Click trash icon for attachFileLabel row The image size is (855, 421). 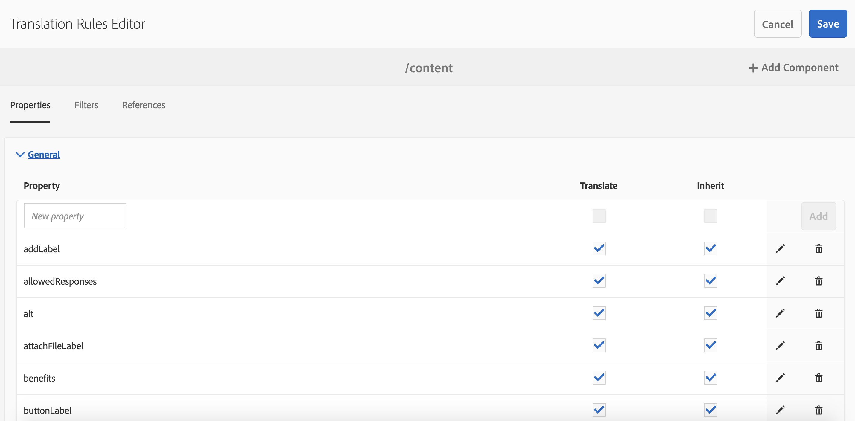(819, 345)
